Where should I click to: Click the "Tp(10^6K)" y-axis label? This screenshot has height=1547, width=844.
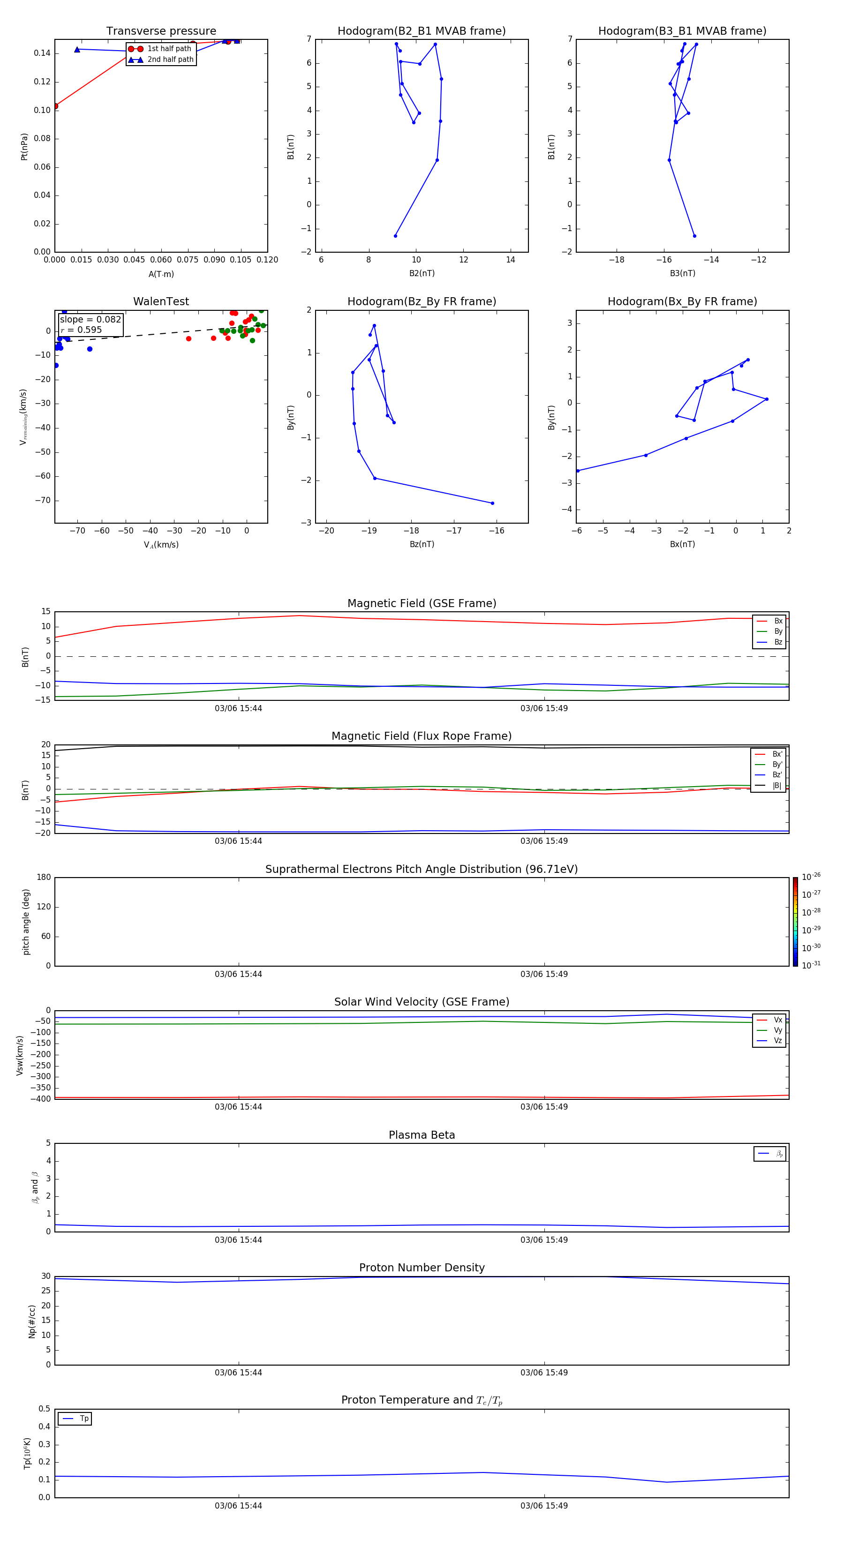coord(27,1453)
